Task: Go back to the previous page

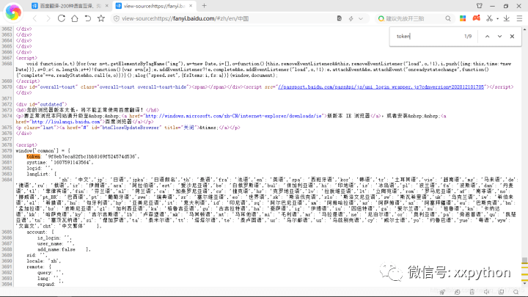Action: [x=34, y=18]
